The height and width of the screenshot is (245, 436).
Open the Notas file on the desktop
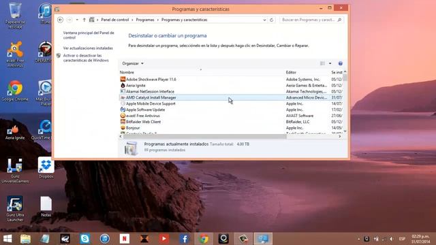coord(46,207)
